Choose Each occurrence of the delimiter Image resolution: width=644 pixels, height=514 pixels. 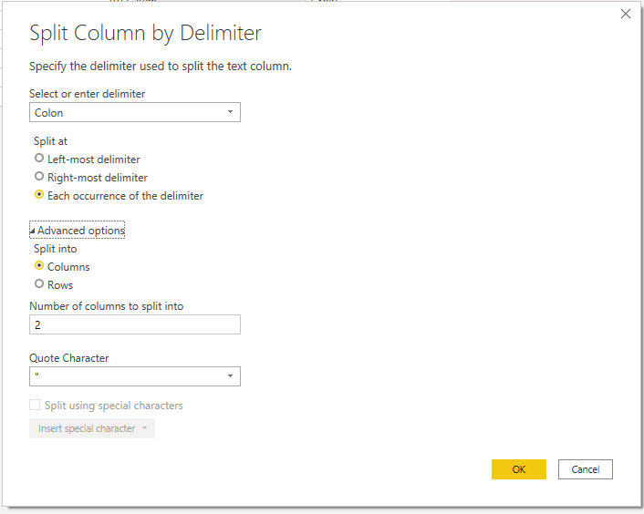39,194
